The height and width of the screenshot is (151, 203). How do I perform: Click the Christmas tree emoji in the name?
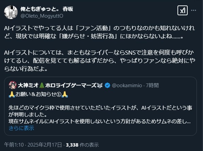[x=42, y=86]
